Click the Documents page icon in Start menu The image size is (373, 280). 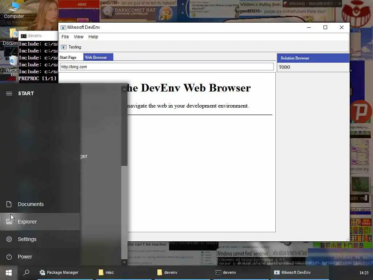click(x=9, y=204)
